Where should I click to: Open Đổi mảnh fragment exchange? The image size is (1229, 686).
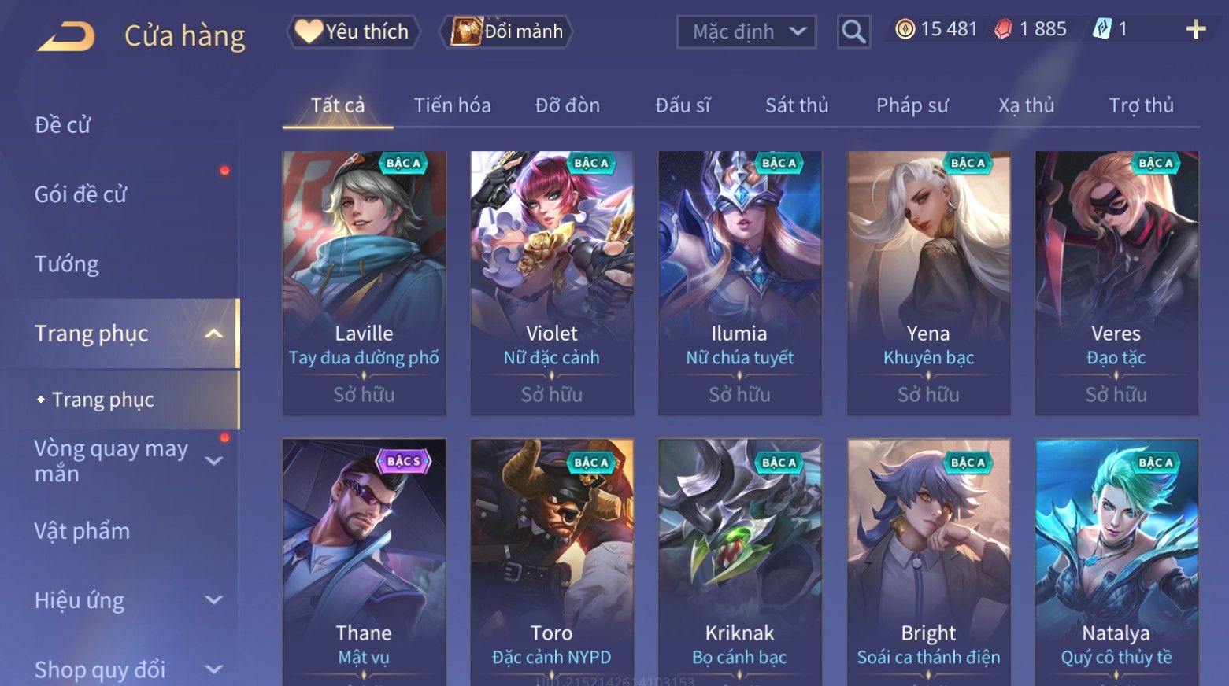pos(507,31)
